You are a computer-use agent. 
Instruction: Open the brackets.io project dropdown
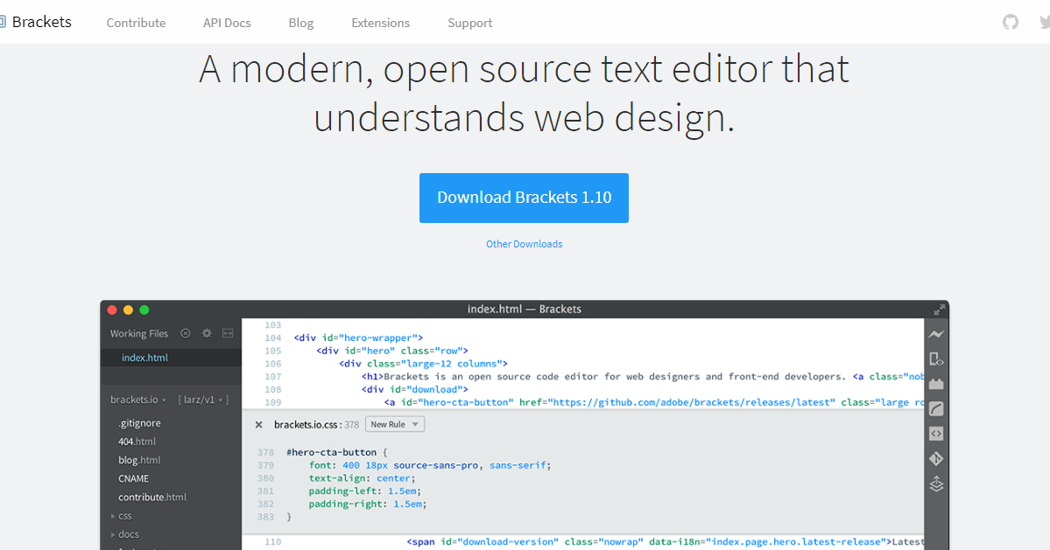(x=138, y=400)
